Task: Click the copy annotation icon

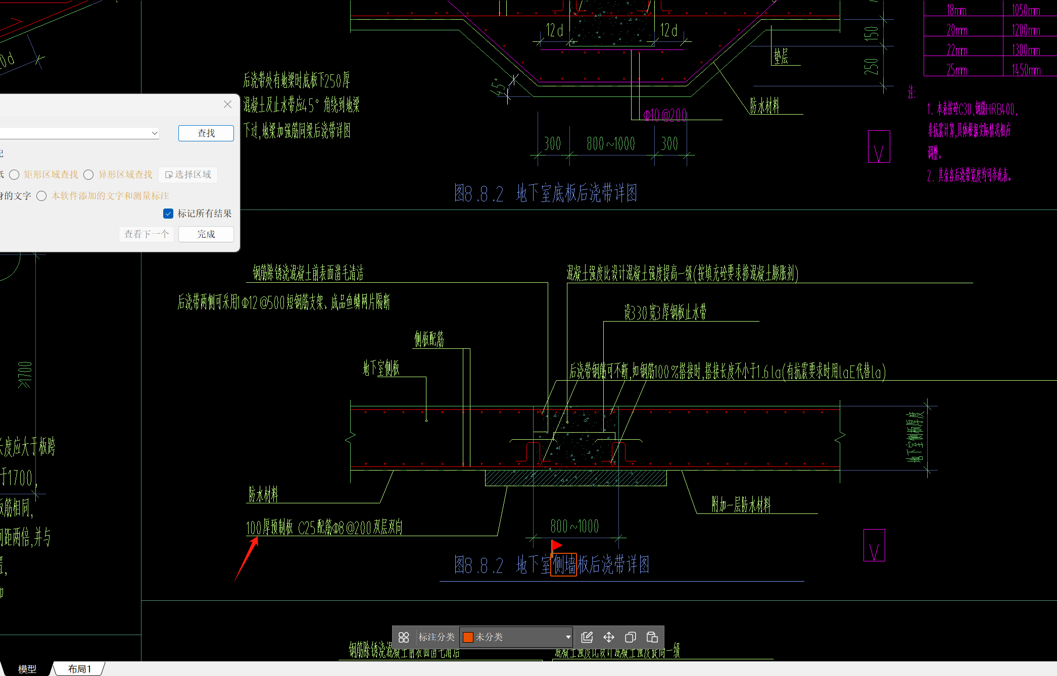Action: coord(630,637)
